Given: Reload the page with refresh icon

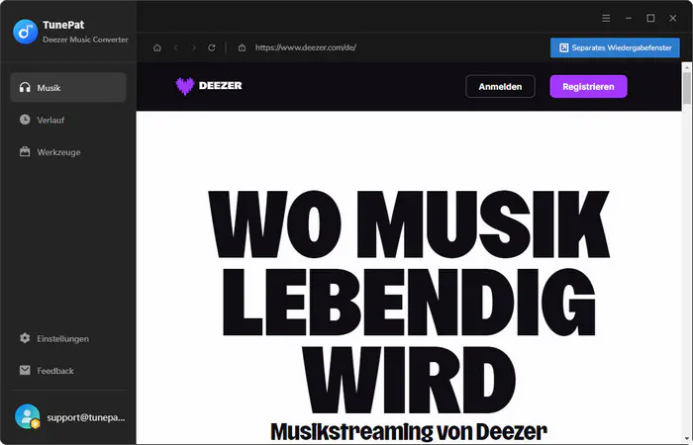Looking at the screenshot, I should pyautogui.click(x=212, y=47).
